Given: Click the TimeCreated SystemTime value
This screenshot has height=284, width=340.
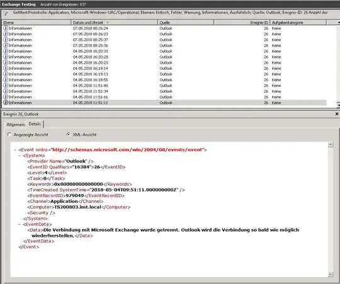Looking at the screenshot, I should 134,190.
